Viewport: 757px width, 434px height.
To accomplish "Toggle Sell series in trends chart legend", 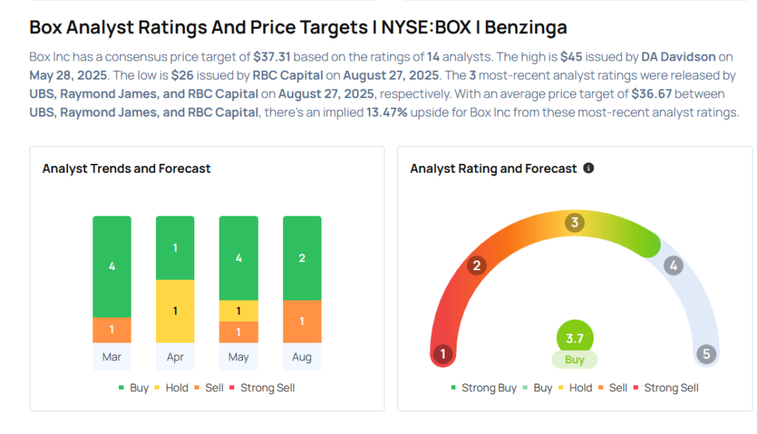I will pyautogui.click(x=212, y=387).
